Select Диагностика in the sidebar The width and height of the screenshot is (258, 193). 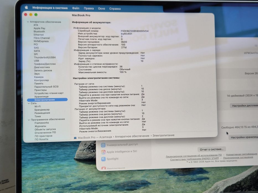click(x=42, y=67)
